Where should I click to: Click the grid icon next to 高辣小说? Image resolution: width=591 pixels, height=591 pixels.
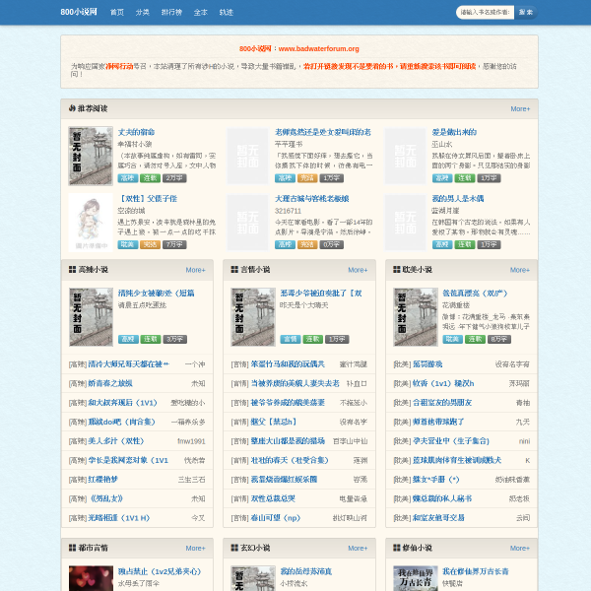(x=72, y=270)
